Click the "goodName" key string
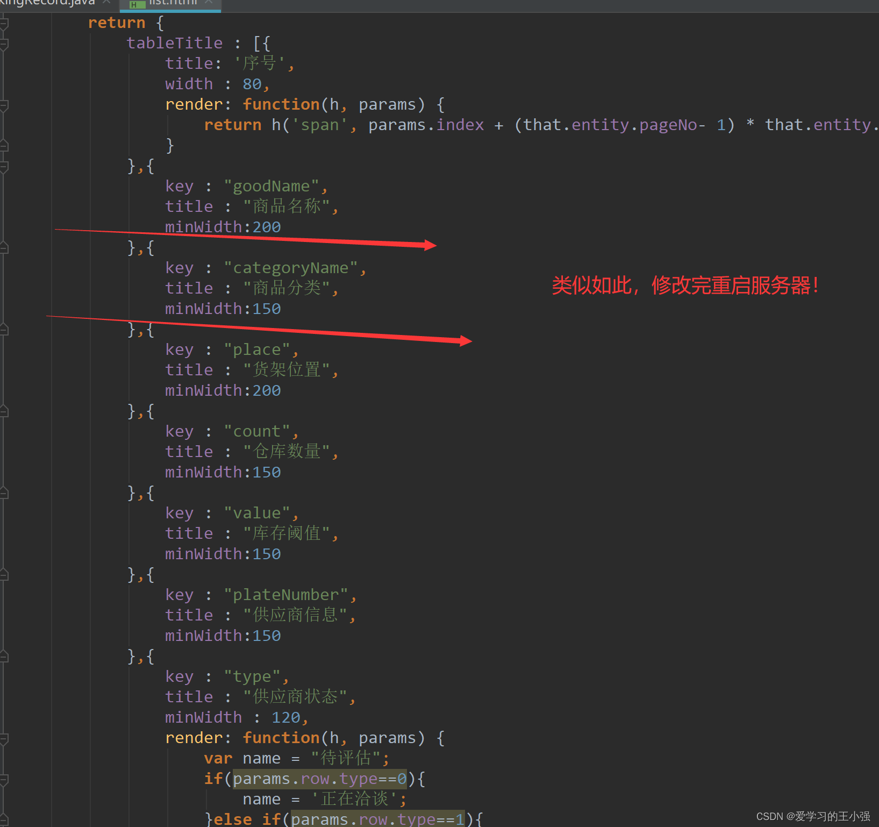Image resolution: width=879 pixels, height=827 pixels. click(x=271, y=186)
